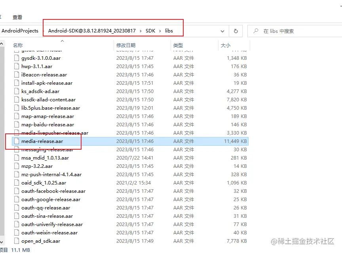The width and height of the screenshot is (342, 253).
Task: Select file name open_ad_sdk.aar
Action: point(40,241)
